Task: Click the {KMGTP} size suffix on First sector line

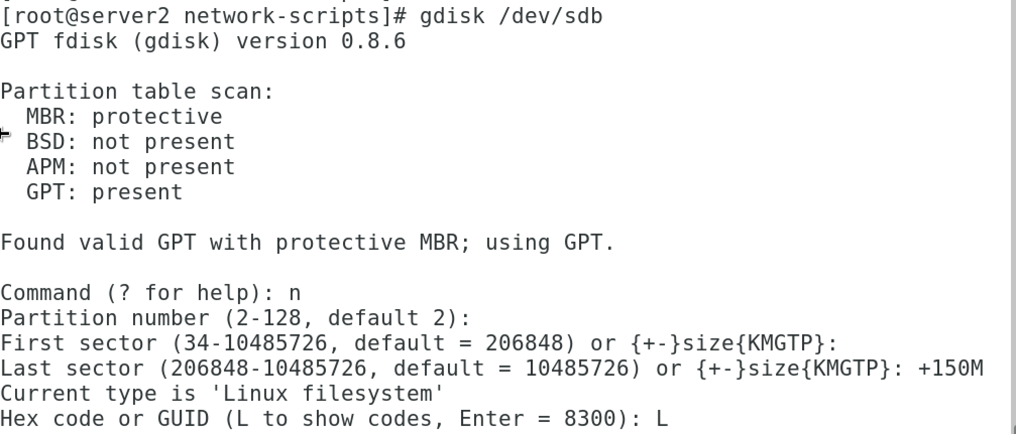Action: tap(780, 343)
